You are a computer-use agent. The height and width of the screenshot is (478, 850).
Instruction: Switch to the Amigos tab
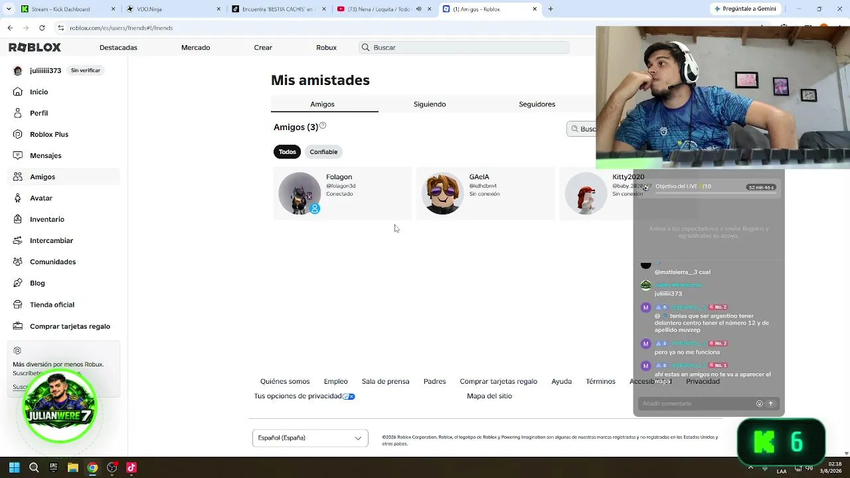point(322,104)
